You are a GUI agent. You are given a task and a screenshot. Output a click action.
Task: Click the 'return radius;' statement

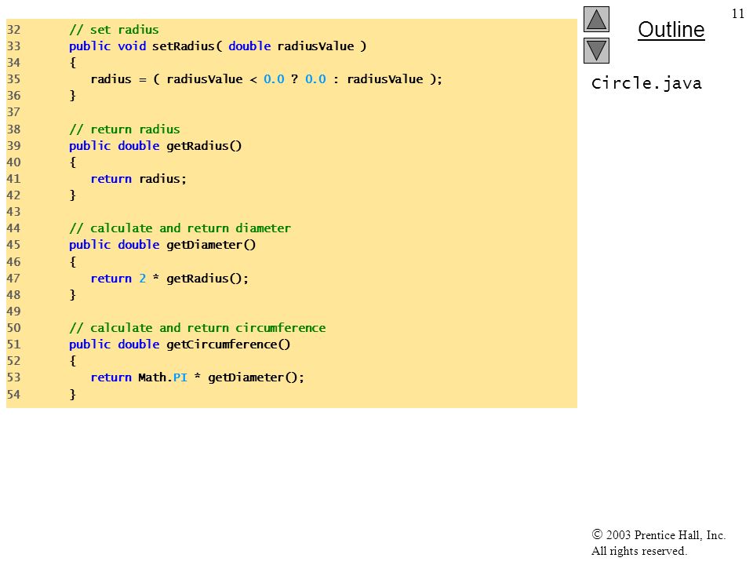click(138, 179)
